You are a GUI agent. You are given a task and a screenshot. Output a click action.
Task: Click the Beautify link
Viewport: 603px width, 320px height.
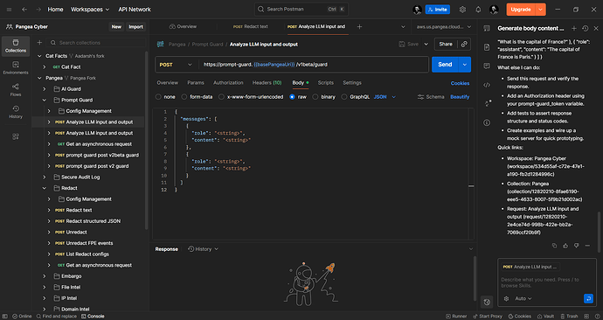coord(460,97)
